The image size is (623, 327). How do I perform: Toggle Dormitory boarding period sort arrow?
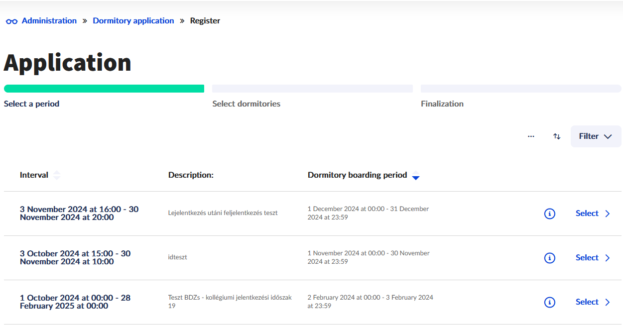[x=416, y=176]
